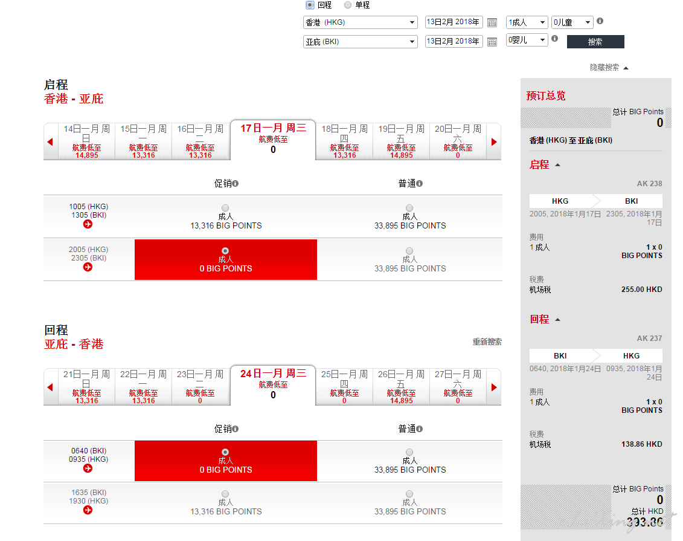Open the adult passenger count dropdown

tap(527, 22)
